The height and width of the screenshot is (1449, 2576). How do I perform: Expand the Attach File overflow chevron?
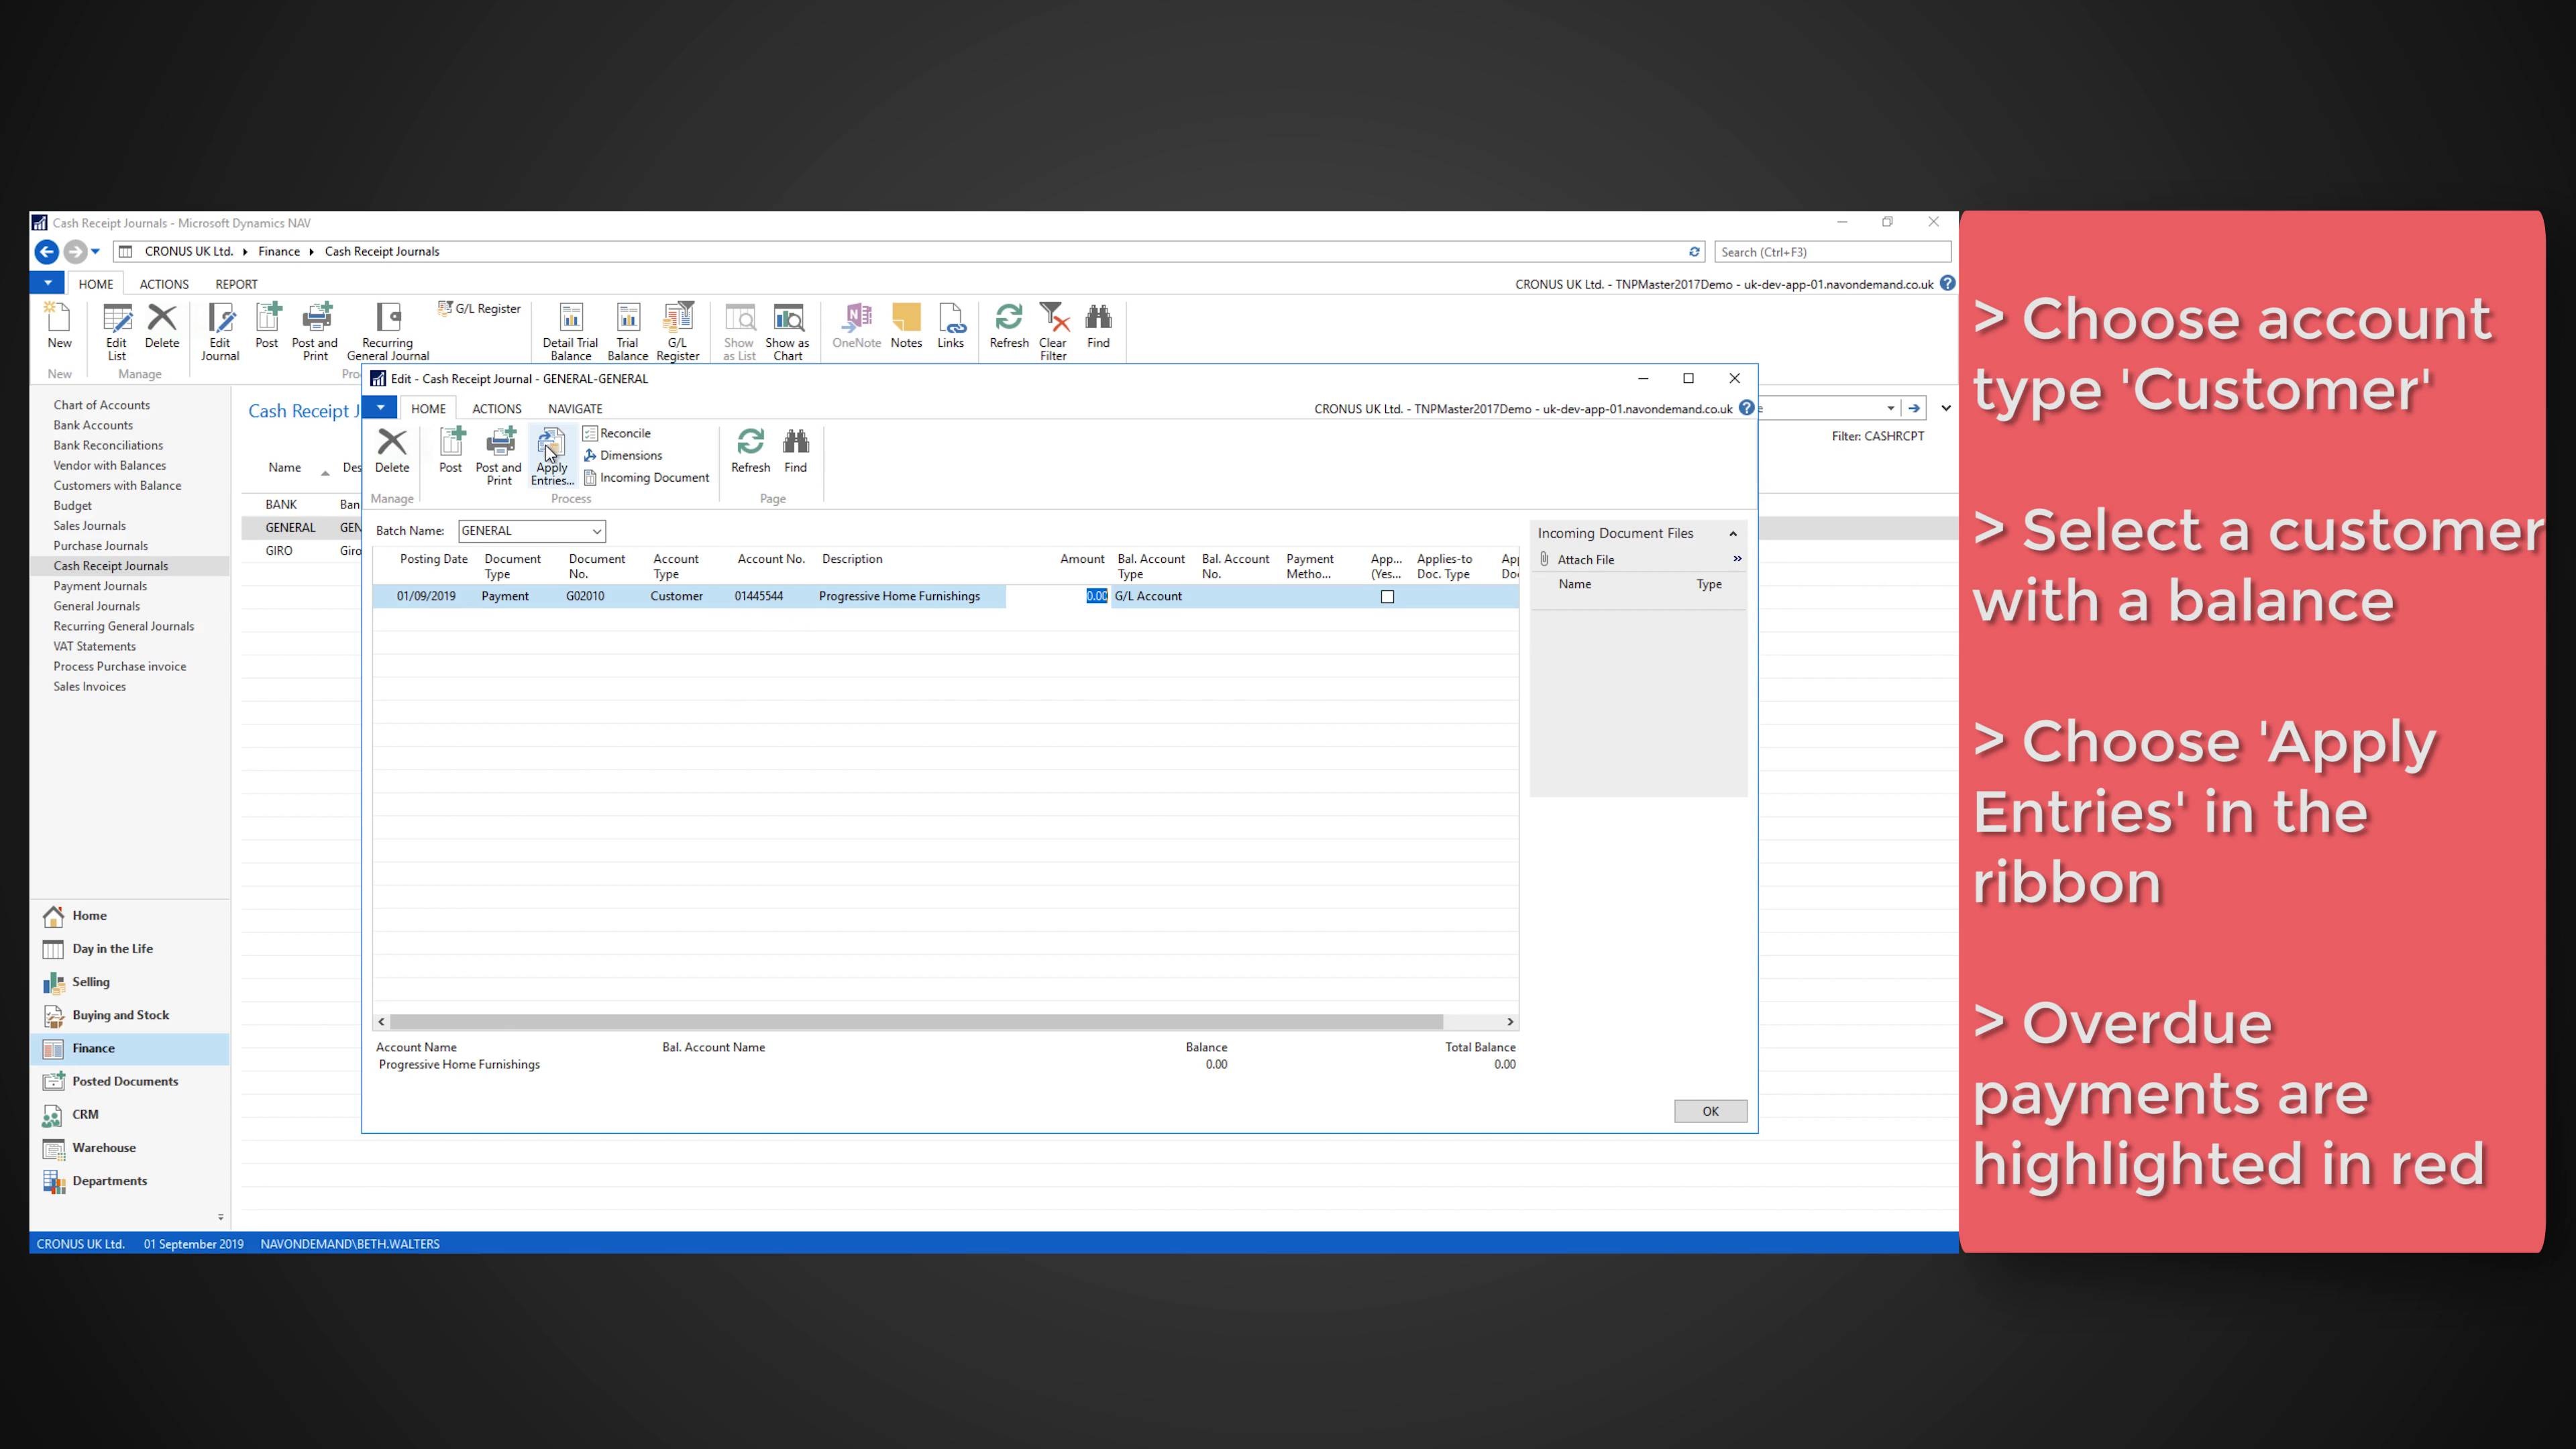pyautogui.click(x=1737, y=559)
